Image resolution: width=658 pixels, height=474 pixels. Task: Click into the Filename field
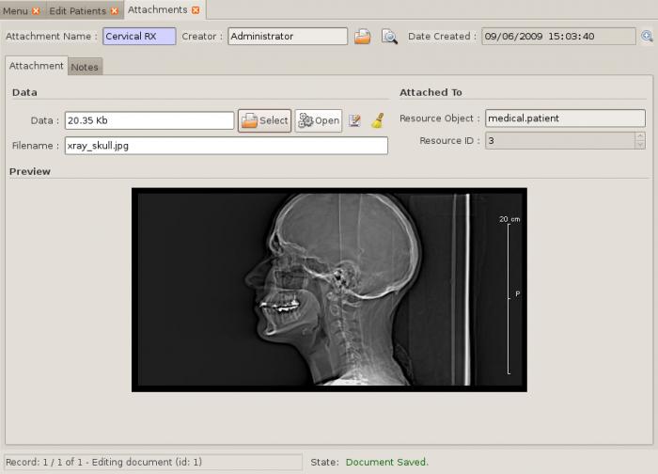tap(227, 146)
